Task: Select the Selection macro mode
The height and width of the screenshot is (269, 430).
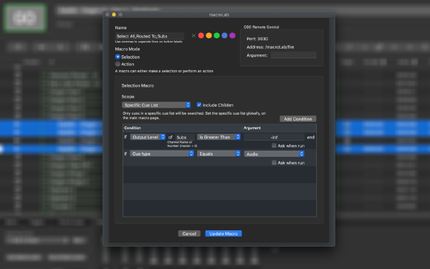Action: 118,57
